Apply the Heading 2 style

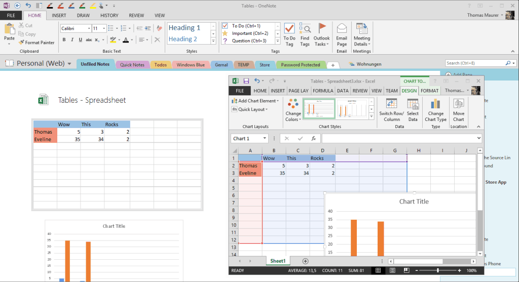tap(182, 39)
